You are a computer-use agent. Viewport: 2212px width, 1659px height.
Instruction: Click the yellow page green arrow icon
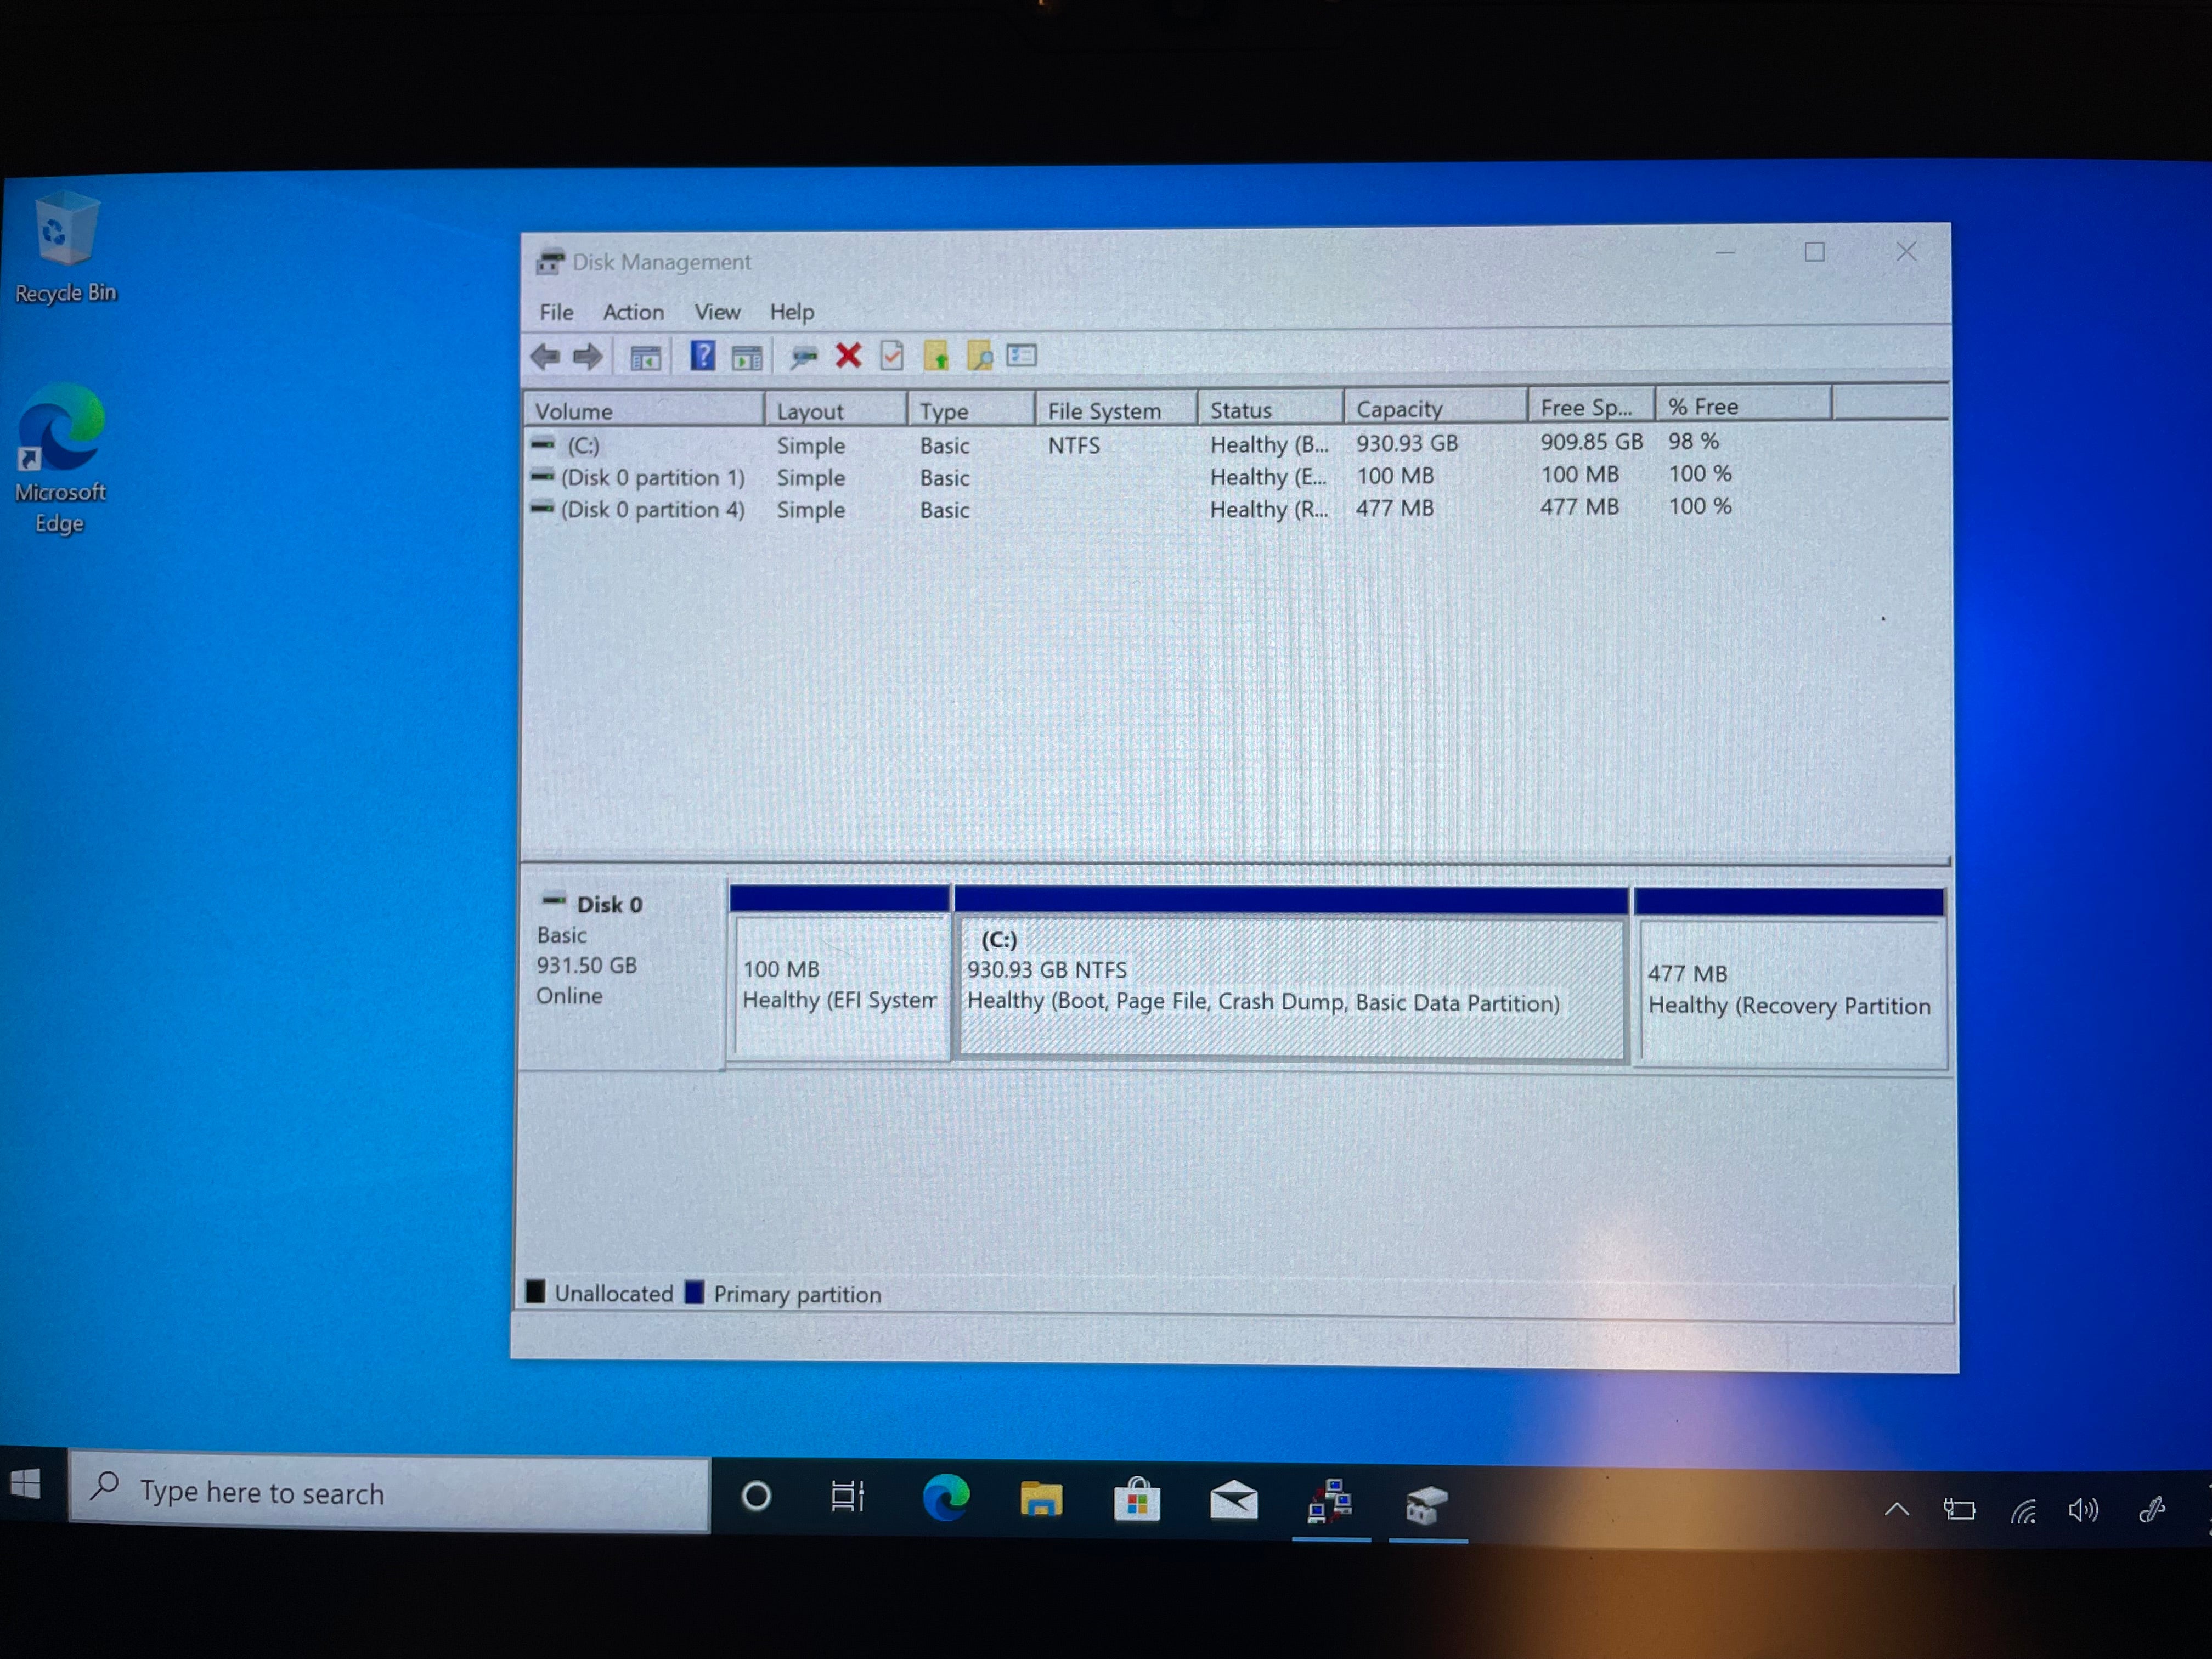tap(936, 355)
